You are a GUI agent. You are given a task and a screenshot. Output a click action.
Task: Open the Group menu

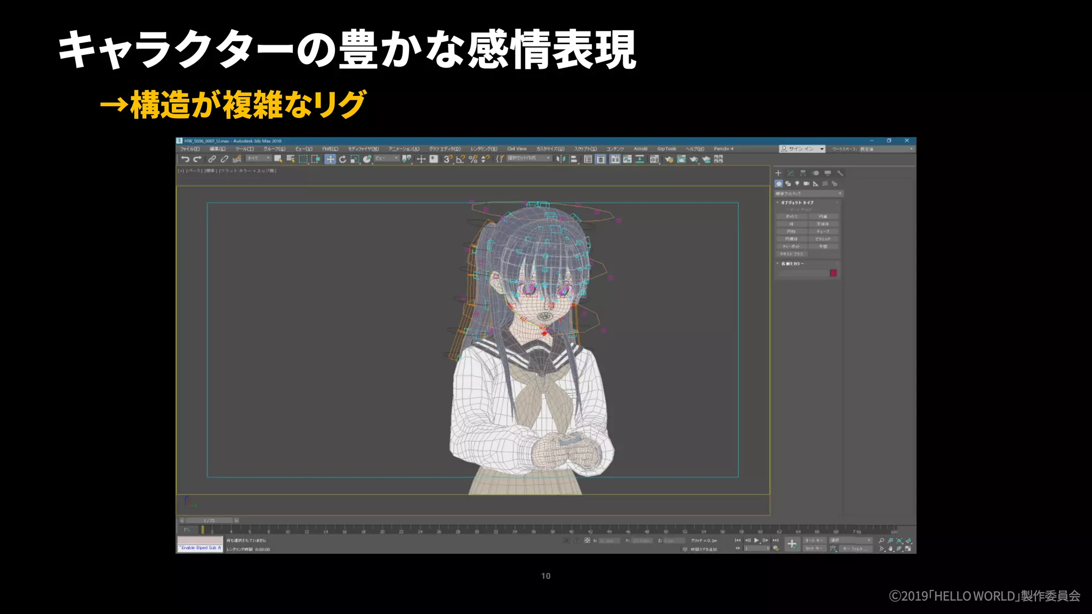pyautogui.click(x=274, y=149)
